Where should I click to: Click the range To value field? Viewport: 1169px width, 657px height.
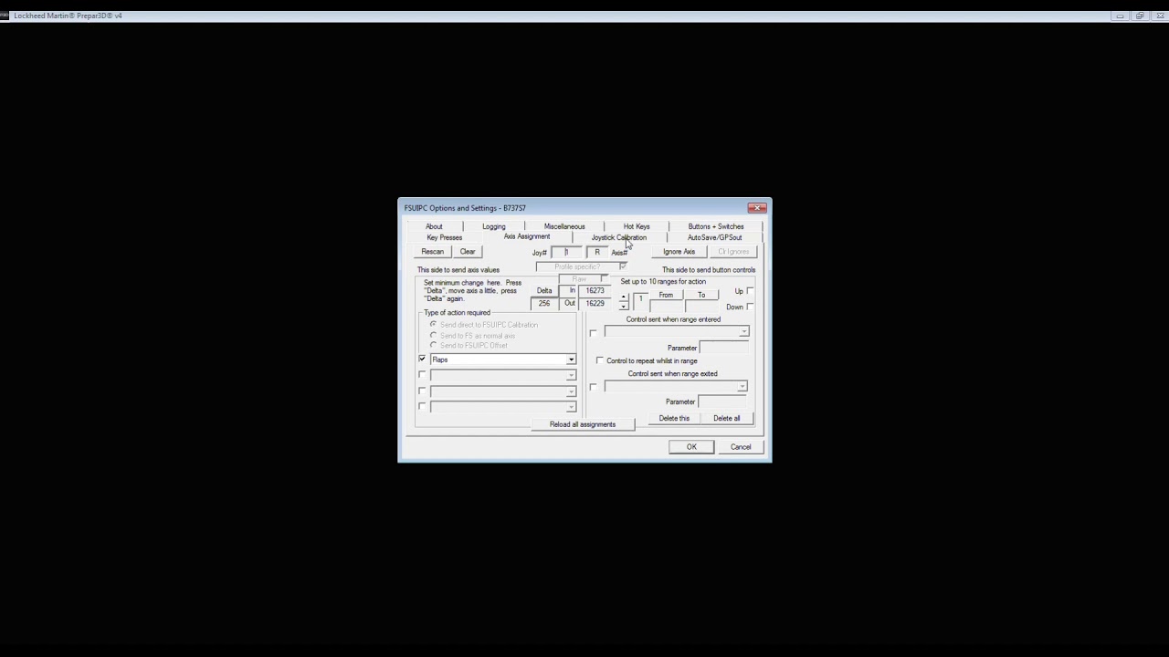click(701, 307)
